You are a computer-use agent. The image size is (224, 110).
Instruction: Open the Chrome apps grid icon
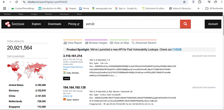coord(4,8)
